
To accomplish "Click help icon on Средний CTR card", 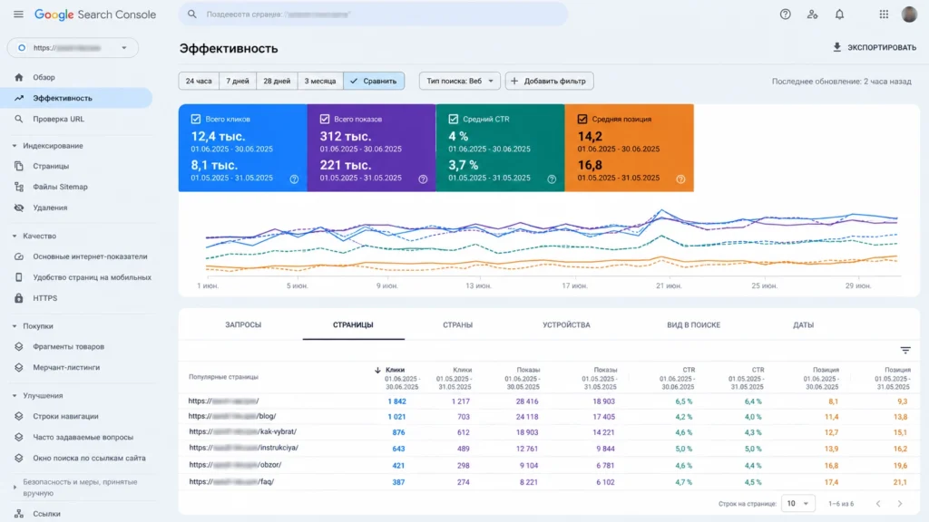I will [552, 179].
